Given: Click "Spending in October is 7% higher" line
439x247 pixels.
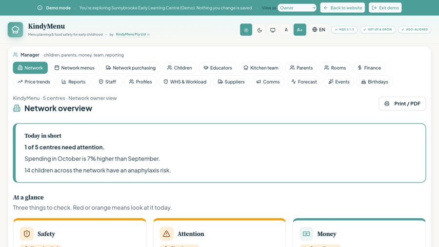Looking at the screenshot, I should (x=92, y=159).
